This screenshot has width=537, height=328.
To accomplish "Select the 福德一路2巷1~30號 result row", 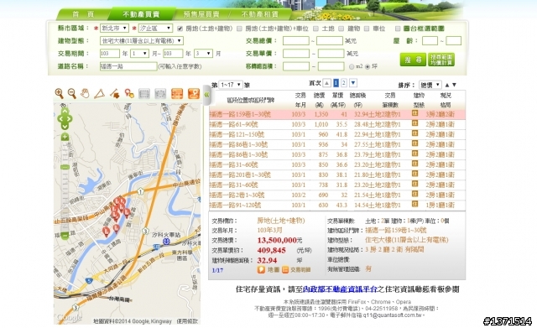I will 337,195.
